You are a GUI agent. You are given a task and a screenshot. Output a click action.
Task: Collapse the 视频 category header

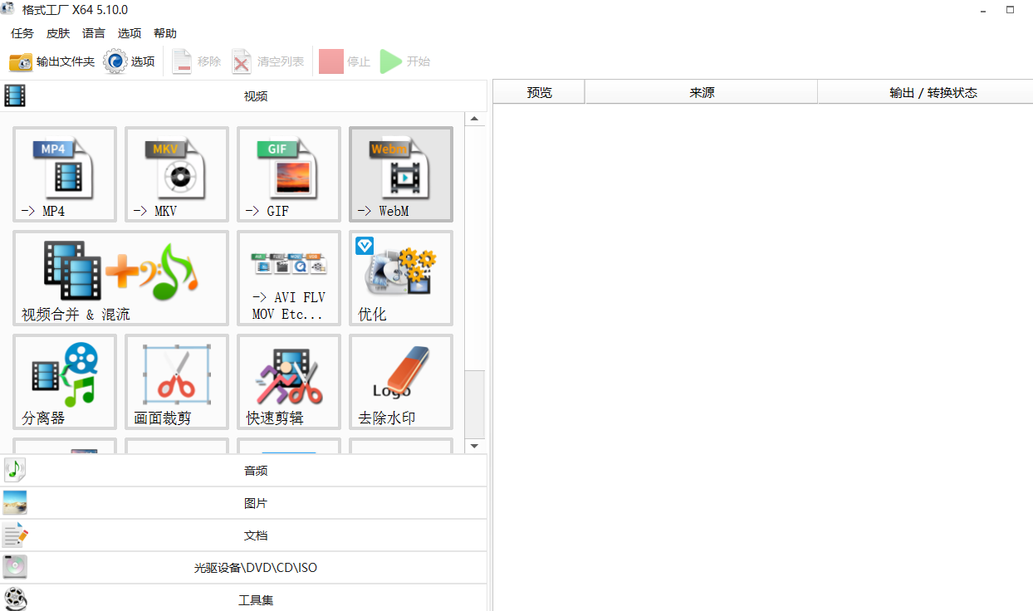(243, 95)
